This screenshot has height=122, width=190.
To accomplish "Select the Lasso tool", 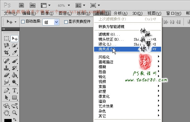I will click(x=6, y=45).
